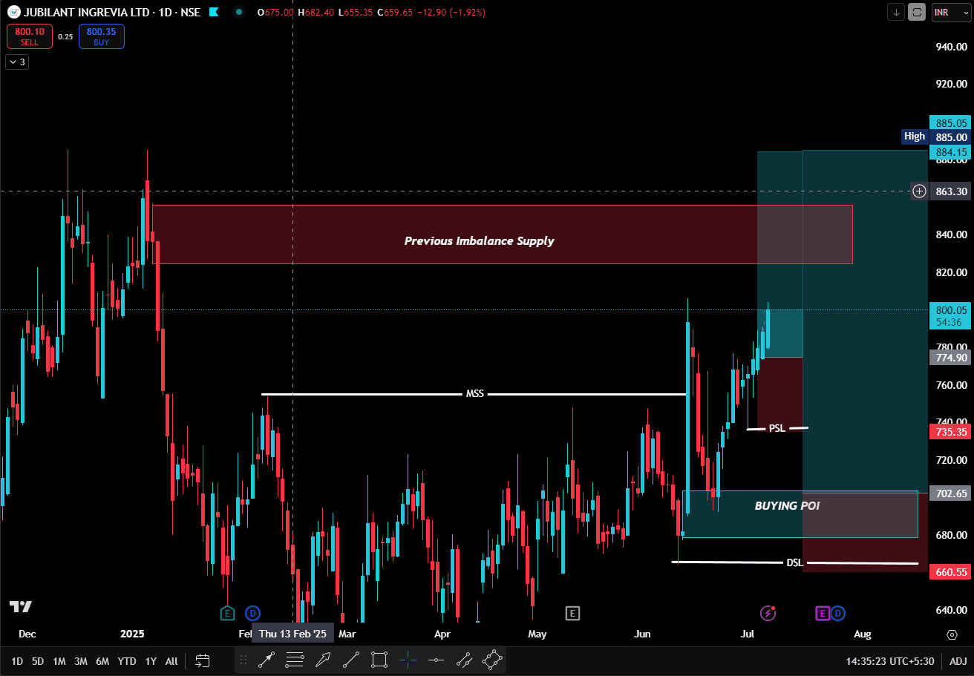Select the rotated rectangle tool
Screen dimensions: 974x676
coord(492,659)
